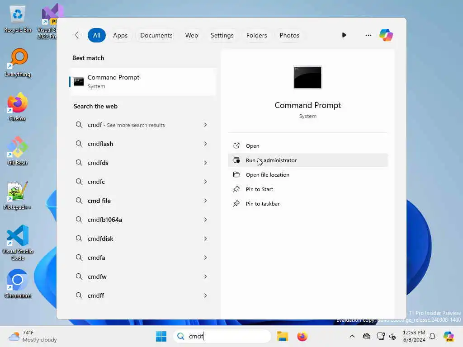Click the cmdfdisk web suggestion text
463x347 pixels.
coord(100,239)
